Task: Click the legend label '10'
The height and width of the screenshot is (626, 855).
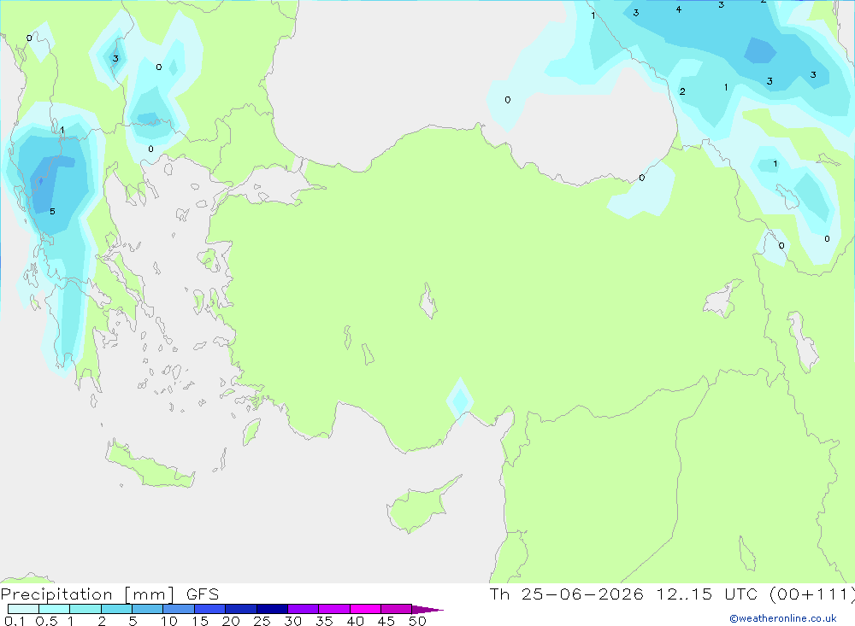Action: point(169,621)
